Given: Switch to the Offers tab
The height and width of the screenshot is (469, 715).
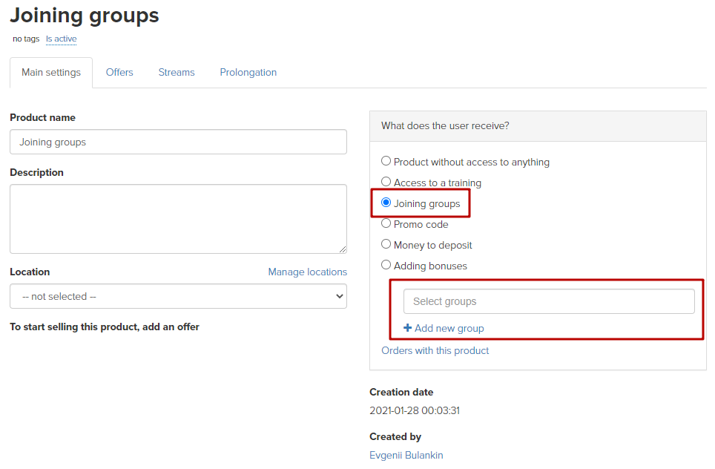Looking at the screenshot, I should [x=119, y=72].
